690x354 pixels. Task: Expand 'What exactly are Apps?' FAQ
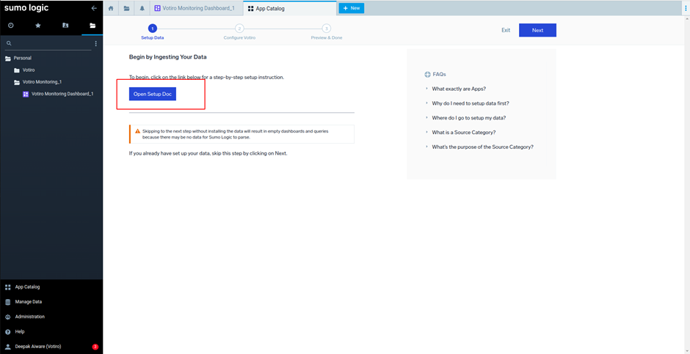tap(459, 89)
